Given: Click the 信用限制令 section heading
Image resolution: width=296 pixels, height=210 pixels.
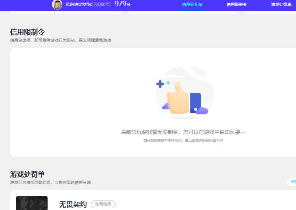Looking at the screenshot, I should coord(27,32).
